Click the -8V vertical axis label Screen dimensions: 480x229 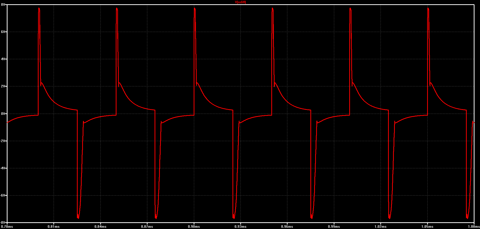(3, 223)
